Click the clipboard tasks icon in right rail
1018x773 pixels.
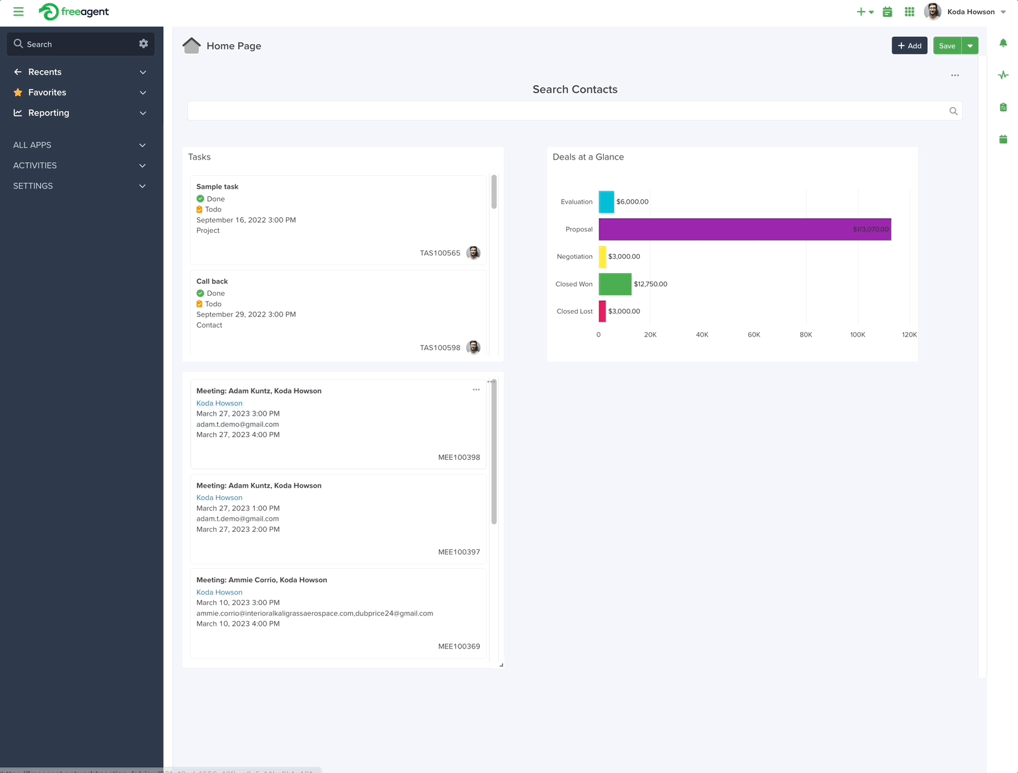click(1003, 107)
